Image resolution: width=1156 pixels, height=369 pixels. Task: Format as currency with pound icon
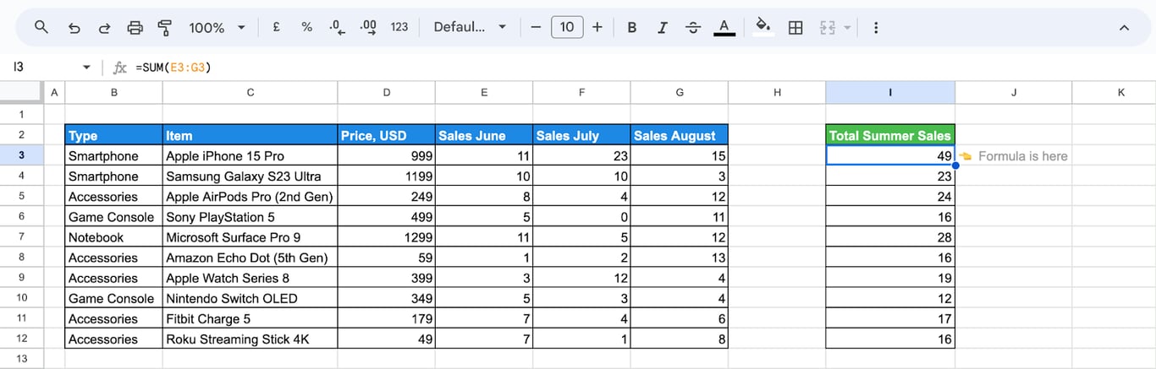coord(276,28)
